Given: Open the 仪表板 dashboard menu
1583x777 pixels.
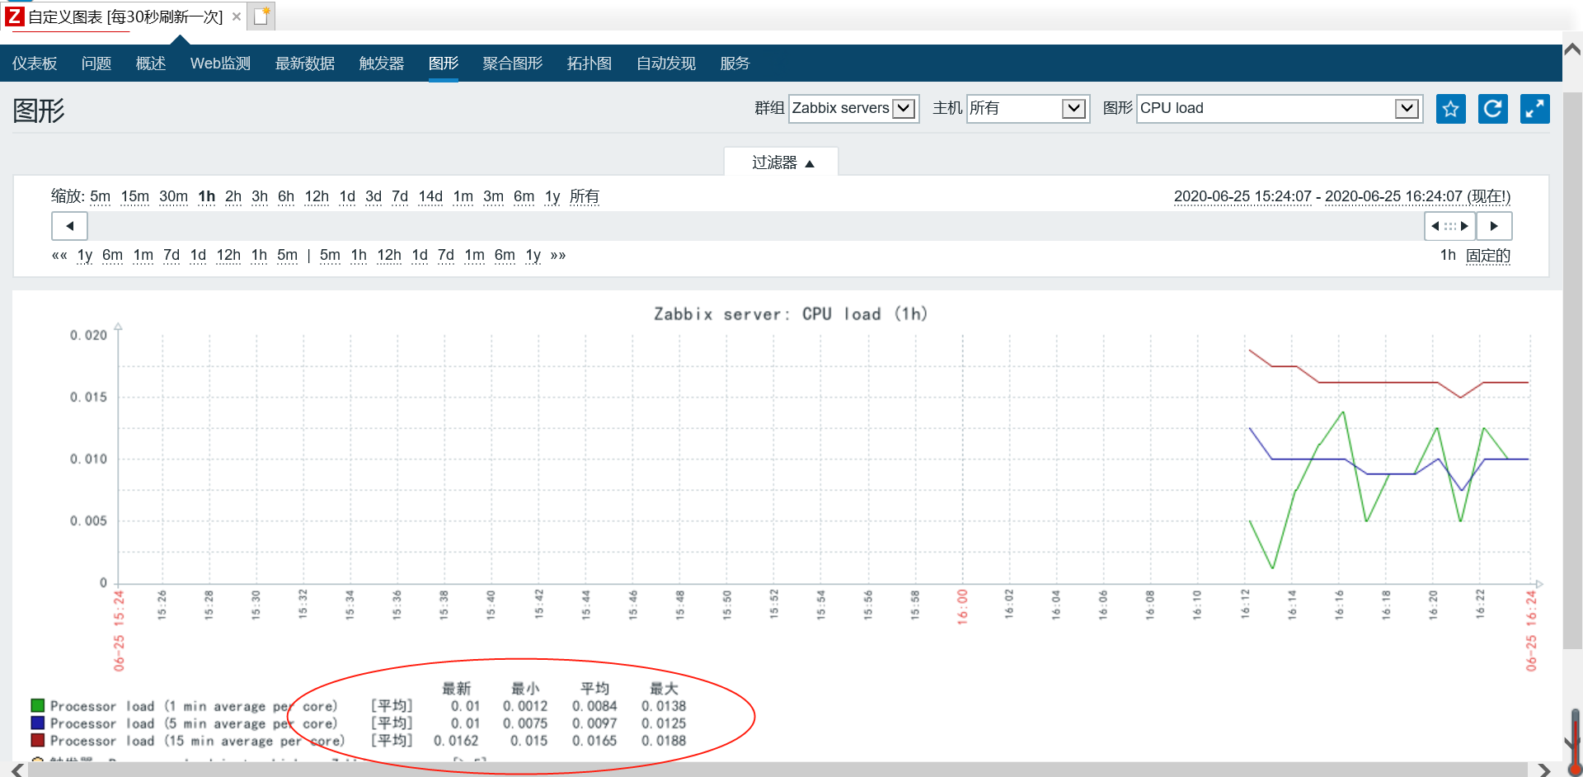Looking at the screenshot, I should [35, 64].
